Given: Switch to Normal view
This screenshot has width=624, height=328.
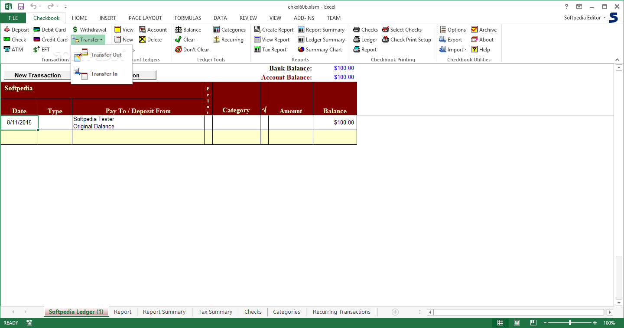Looking at the screenshot, I should 500,323.
